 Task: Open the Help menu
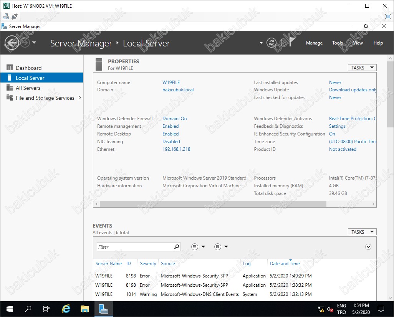[378, 43]
